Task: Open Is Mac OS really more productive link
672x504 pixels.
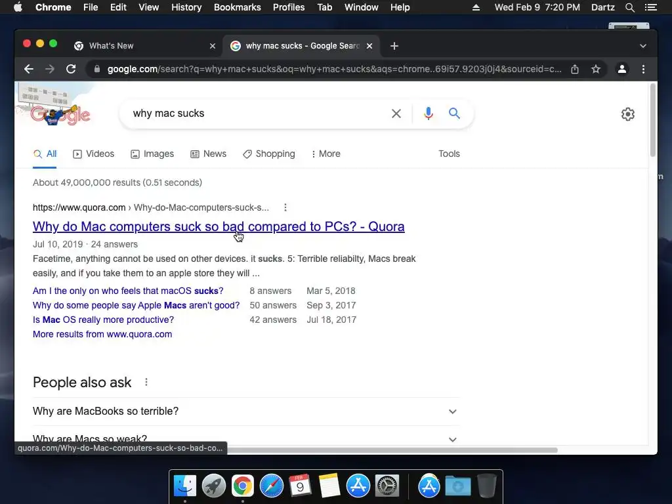Action: (103, 320)
